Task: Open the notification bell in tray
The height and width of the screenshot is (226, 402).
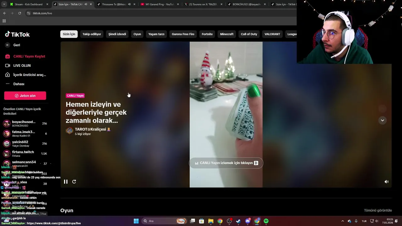Action: 397,221
